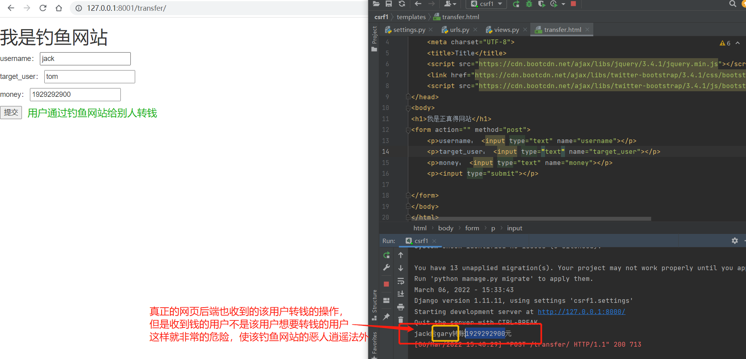Close the urls.py tab
Viewport: 746px width, 359px height.
click(475, 29)
